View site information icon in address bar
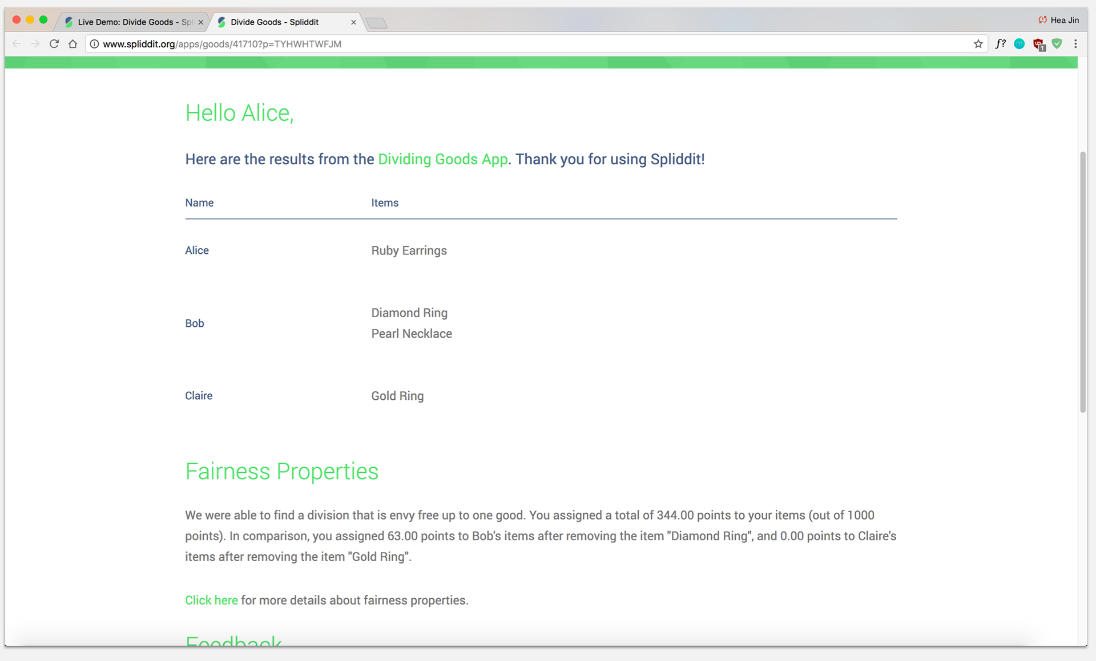 coord(95,44)
